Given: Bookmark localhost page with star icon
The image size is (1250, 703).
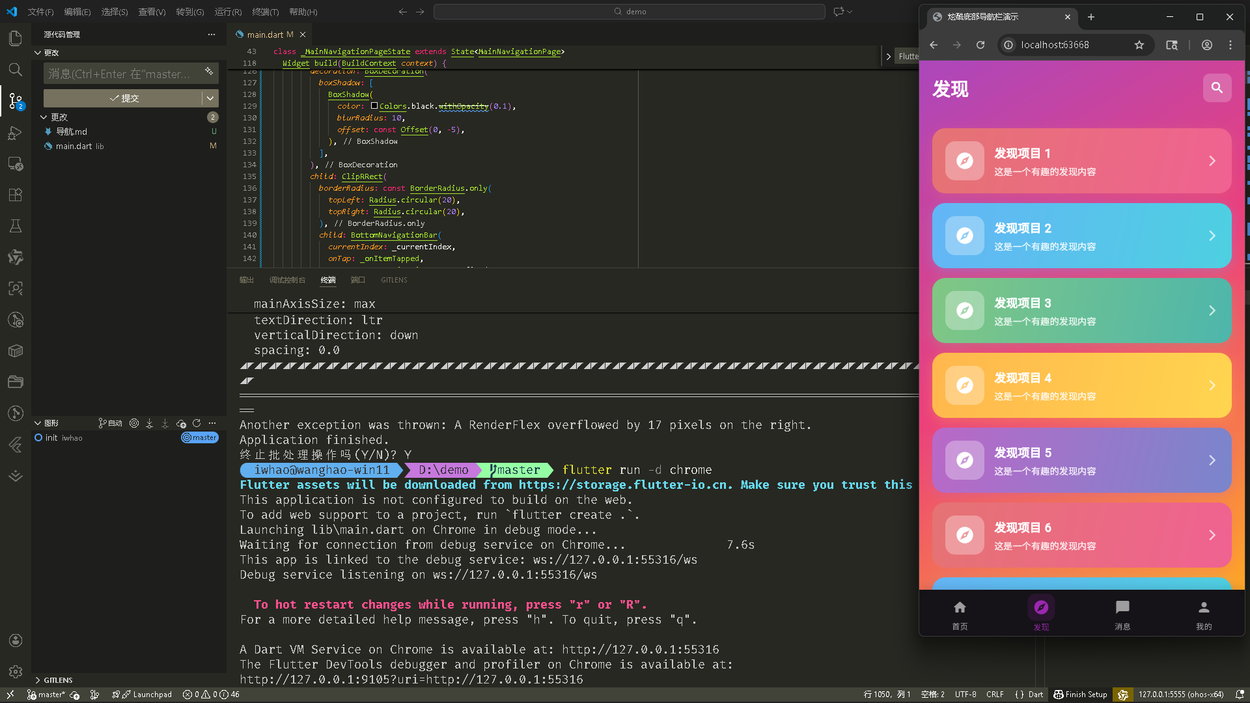Looking at the screenshot, I should click(1139, 45).
